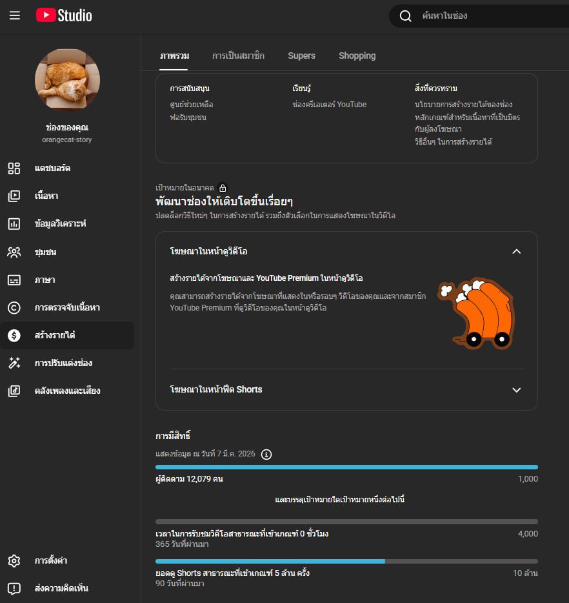
Task: Select the คลังเพลงและเสียง menu label
Action: [67, 391]
